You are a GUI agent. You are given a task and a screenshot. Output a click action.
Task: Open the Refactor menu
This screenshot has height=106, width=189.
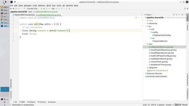coord(42,6)
